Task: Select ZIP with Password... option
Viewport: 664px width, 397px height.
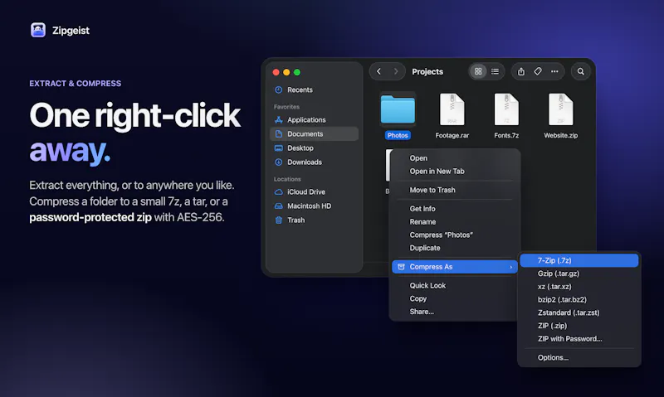Action: pyautogui.click(x=579, y=339)
